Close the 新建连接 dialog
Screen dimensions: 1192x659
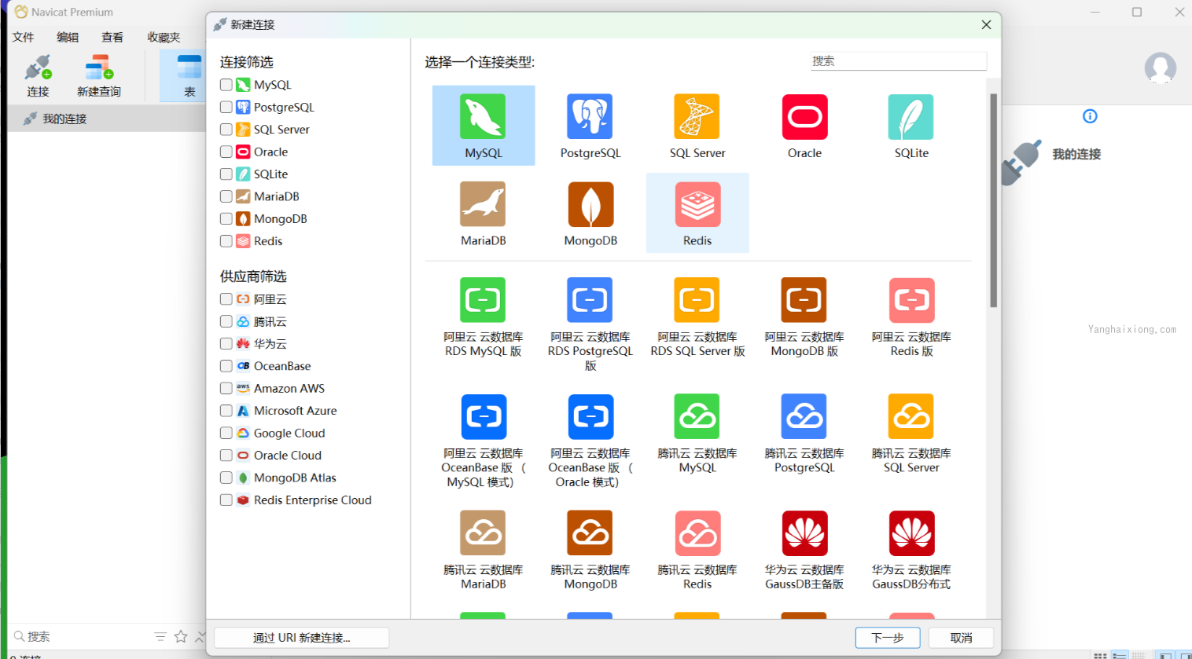pyautogui.click(x=986, y=25)
